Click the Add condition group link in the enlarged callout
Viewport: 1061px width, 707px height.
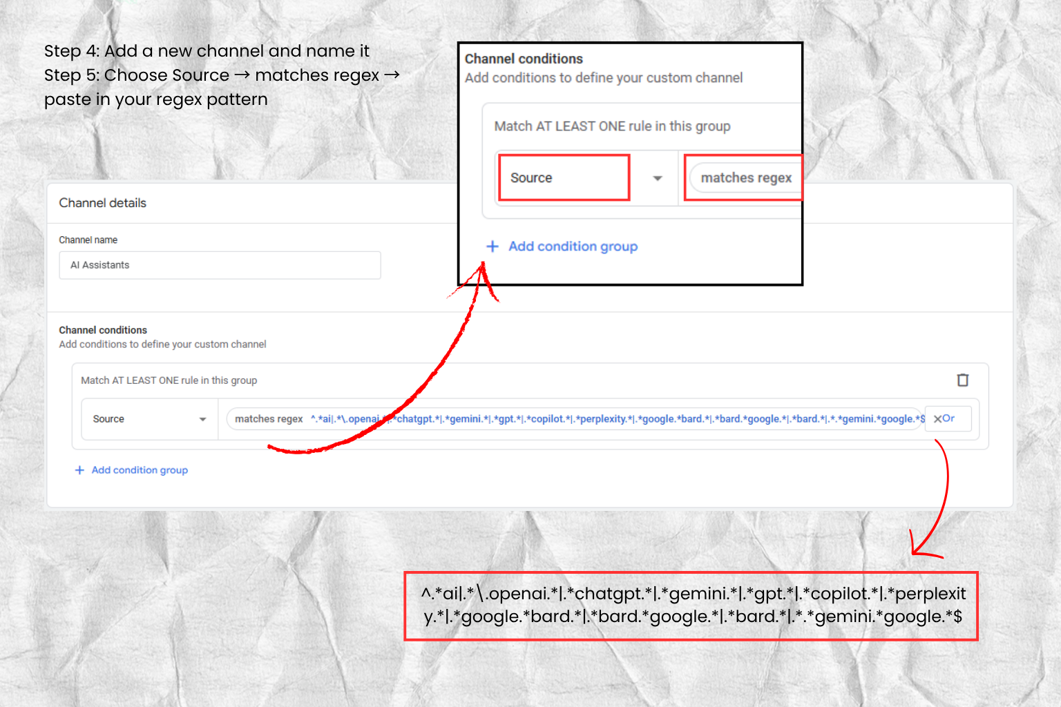[x=573, y=246]
